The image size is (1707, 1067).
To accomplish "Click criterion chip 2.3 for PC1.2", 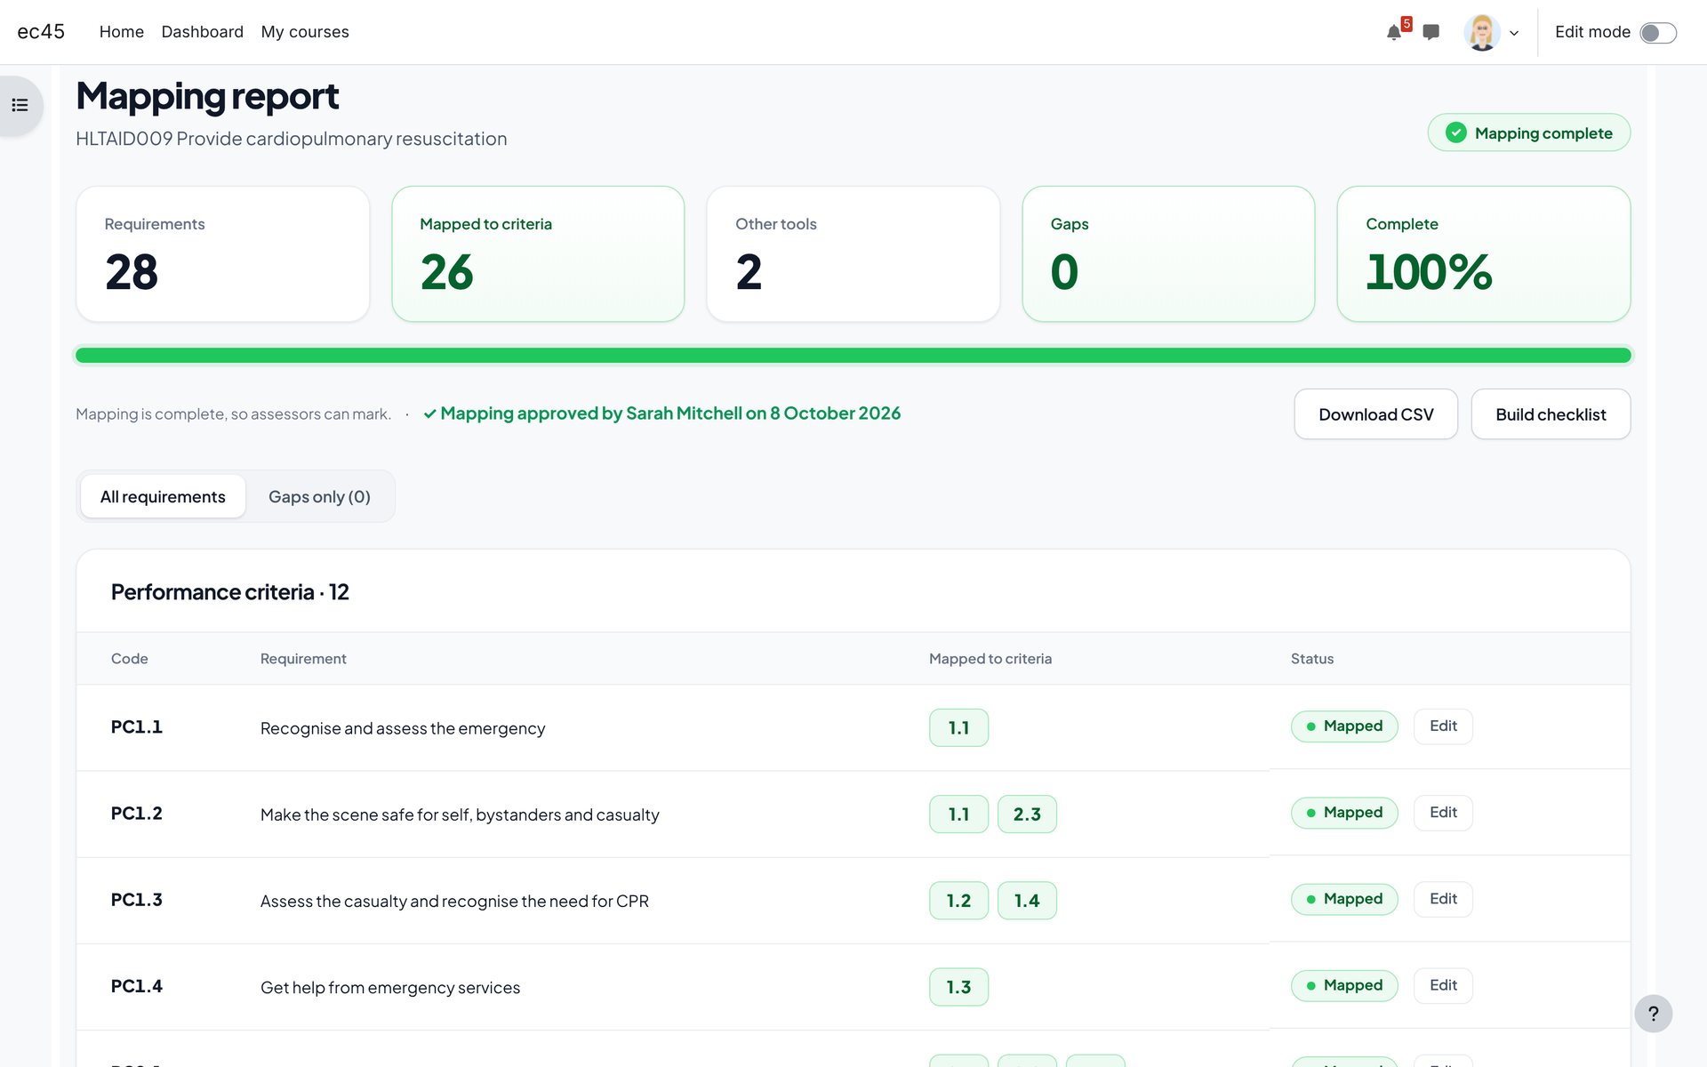I will (x=1027, y=814).
